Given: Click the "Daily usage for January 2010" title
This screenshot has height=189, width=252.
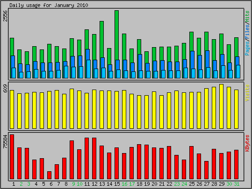Looking at the screenshot, I should pos(49,5).
